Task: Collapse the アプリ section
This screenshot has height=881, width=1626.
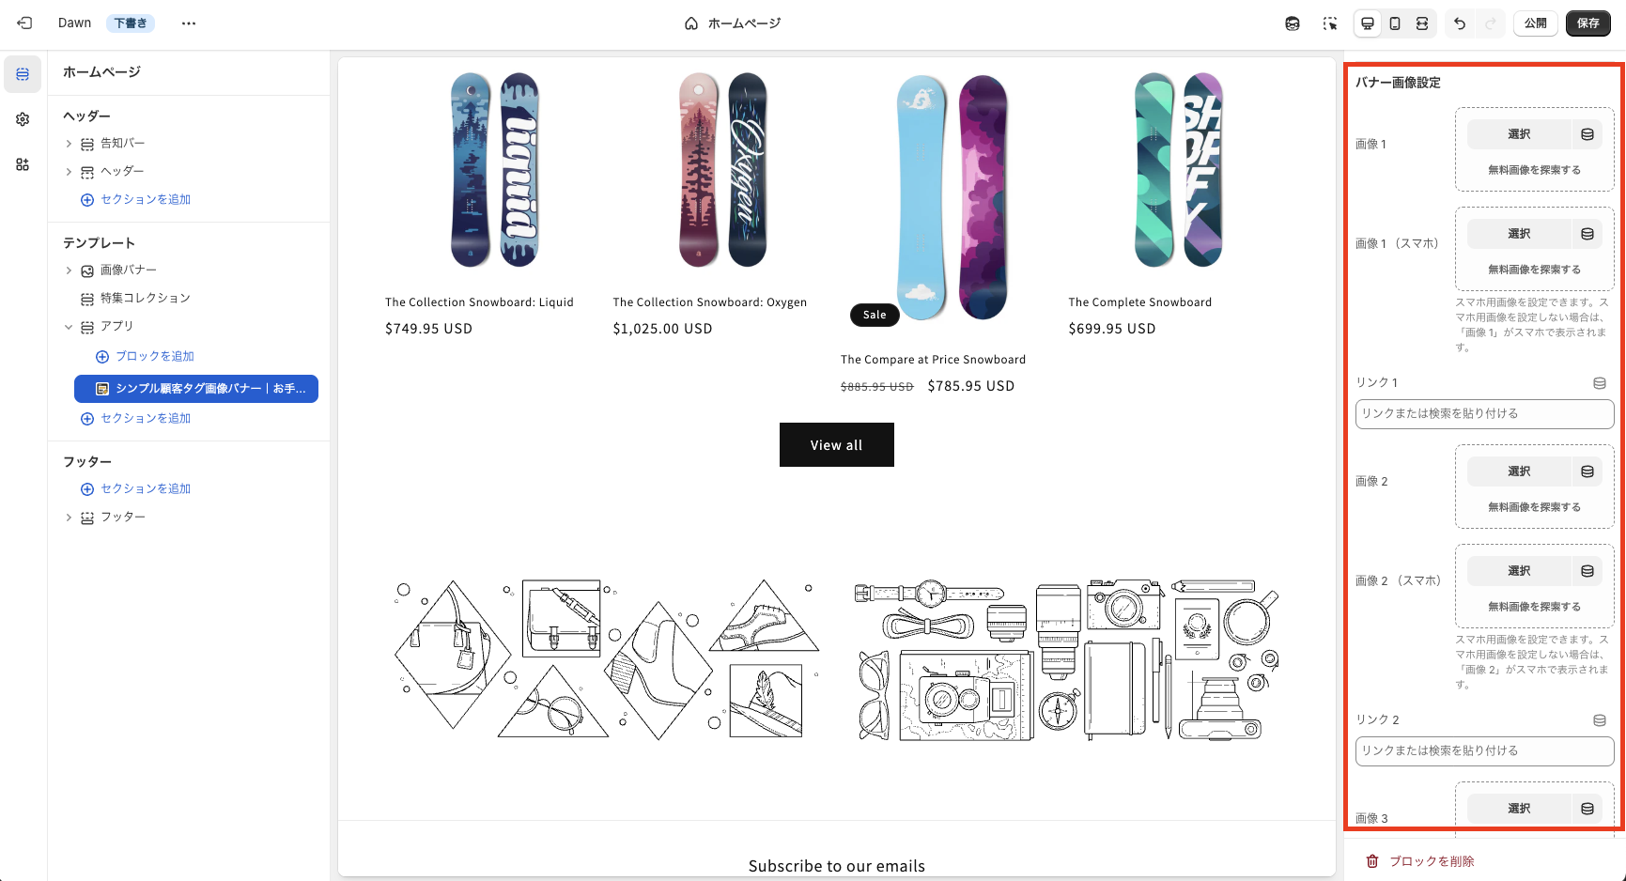Action: [x=69, y=327]
